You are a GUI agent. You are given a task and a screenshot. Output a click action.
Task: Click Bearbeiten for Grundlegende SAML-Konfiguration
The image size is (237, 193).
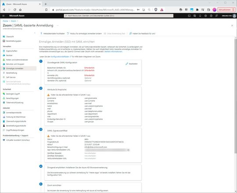132,64
